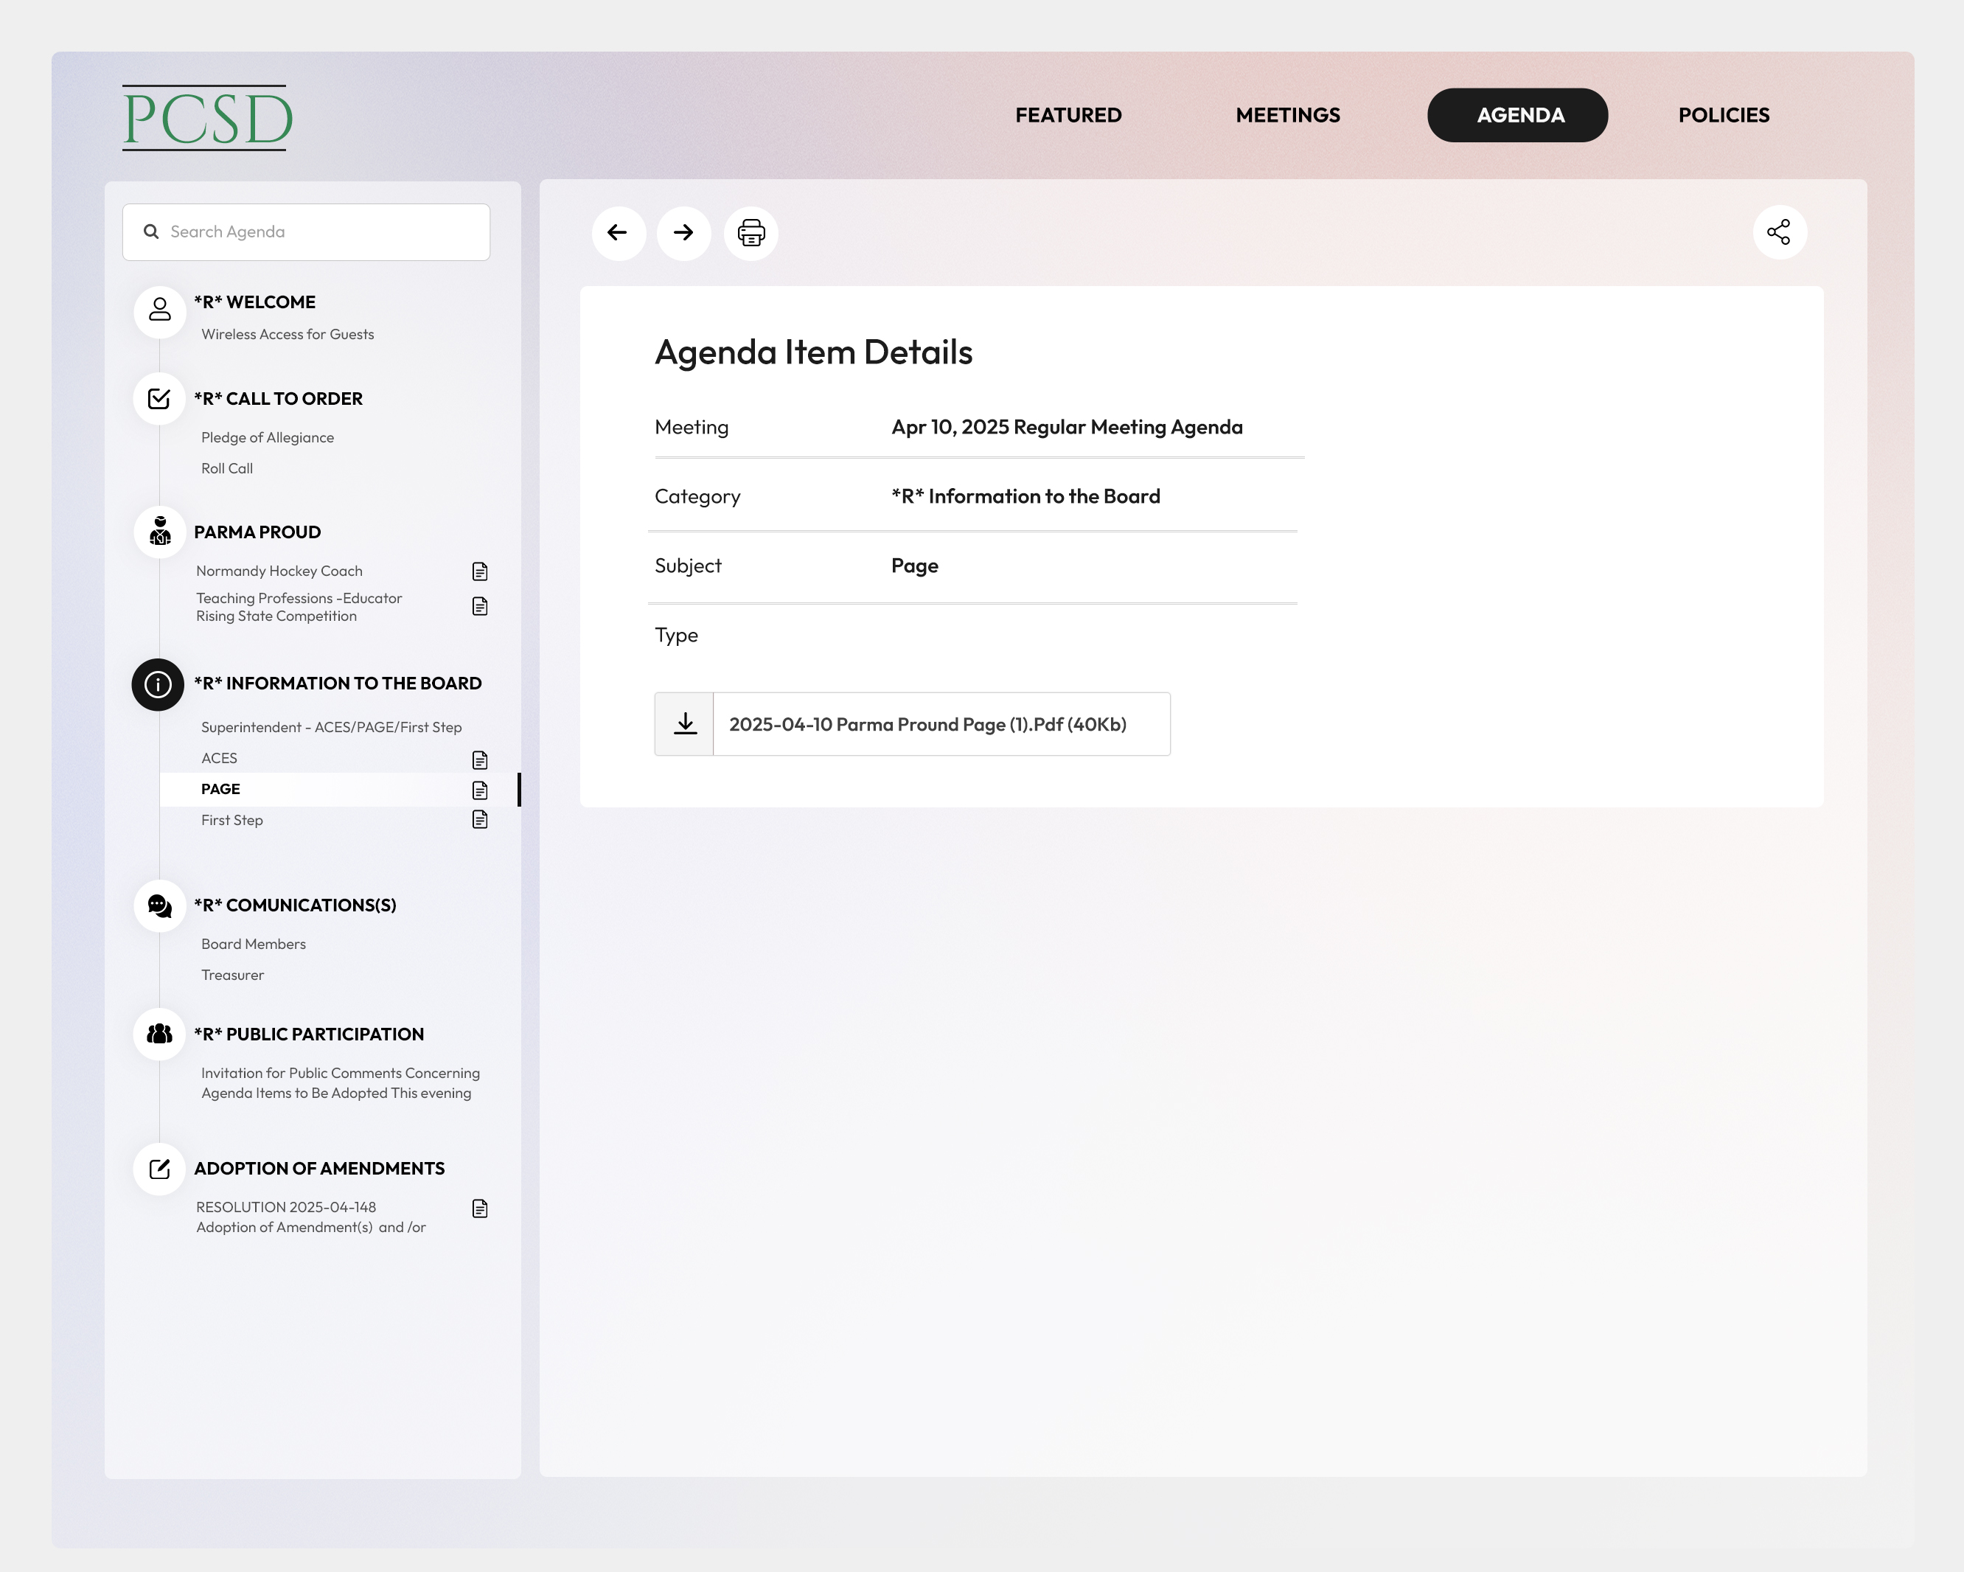Viewport: 1964px width, 1572px height.
Task: Click the back arrow navigation button
Action: tap(619, 233)
